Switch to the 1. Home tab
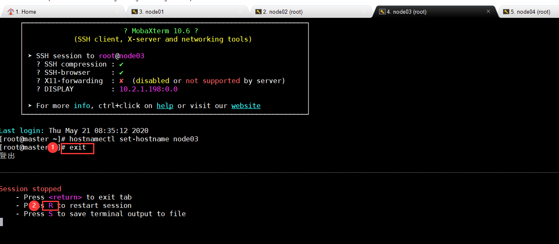Viewport: 559px width, 244px height. click(62, 12)
